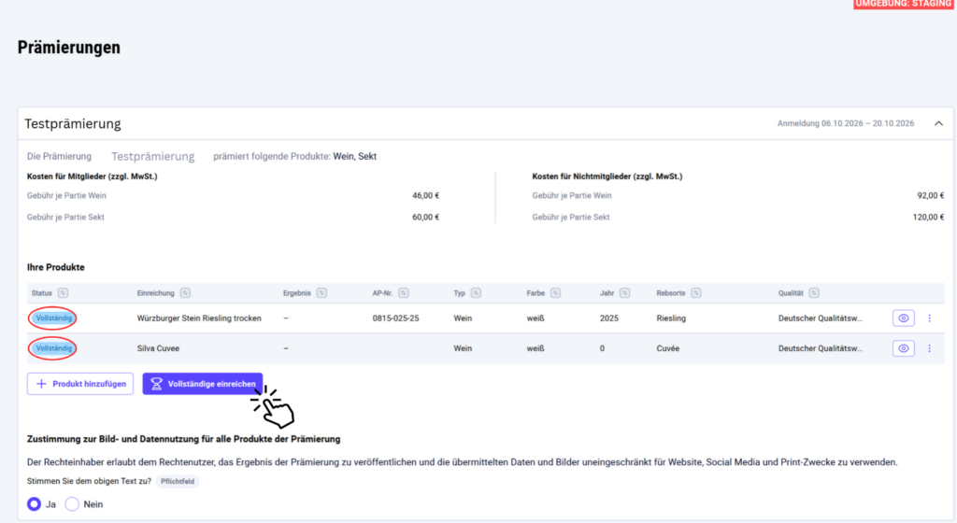This screenshot has width=957, height=523.
Task: Collapse the Testprämierung panel with the chevron
Action: click(938, 123)
